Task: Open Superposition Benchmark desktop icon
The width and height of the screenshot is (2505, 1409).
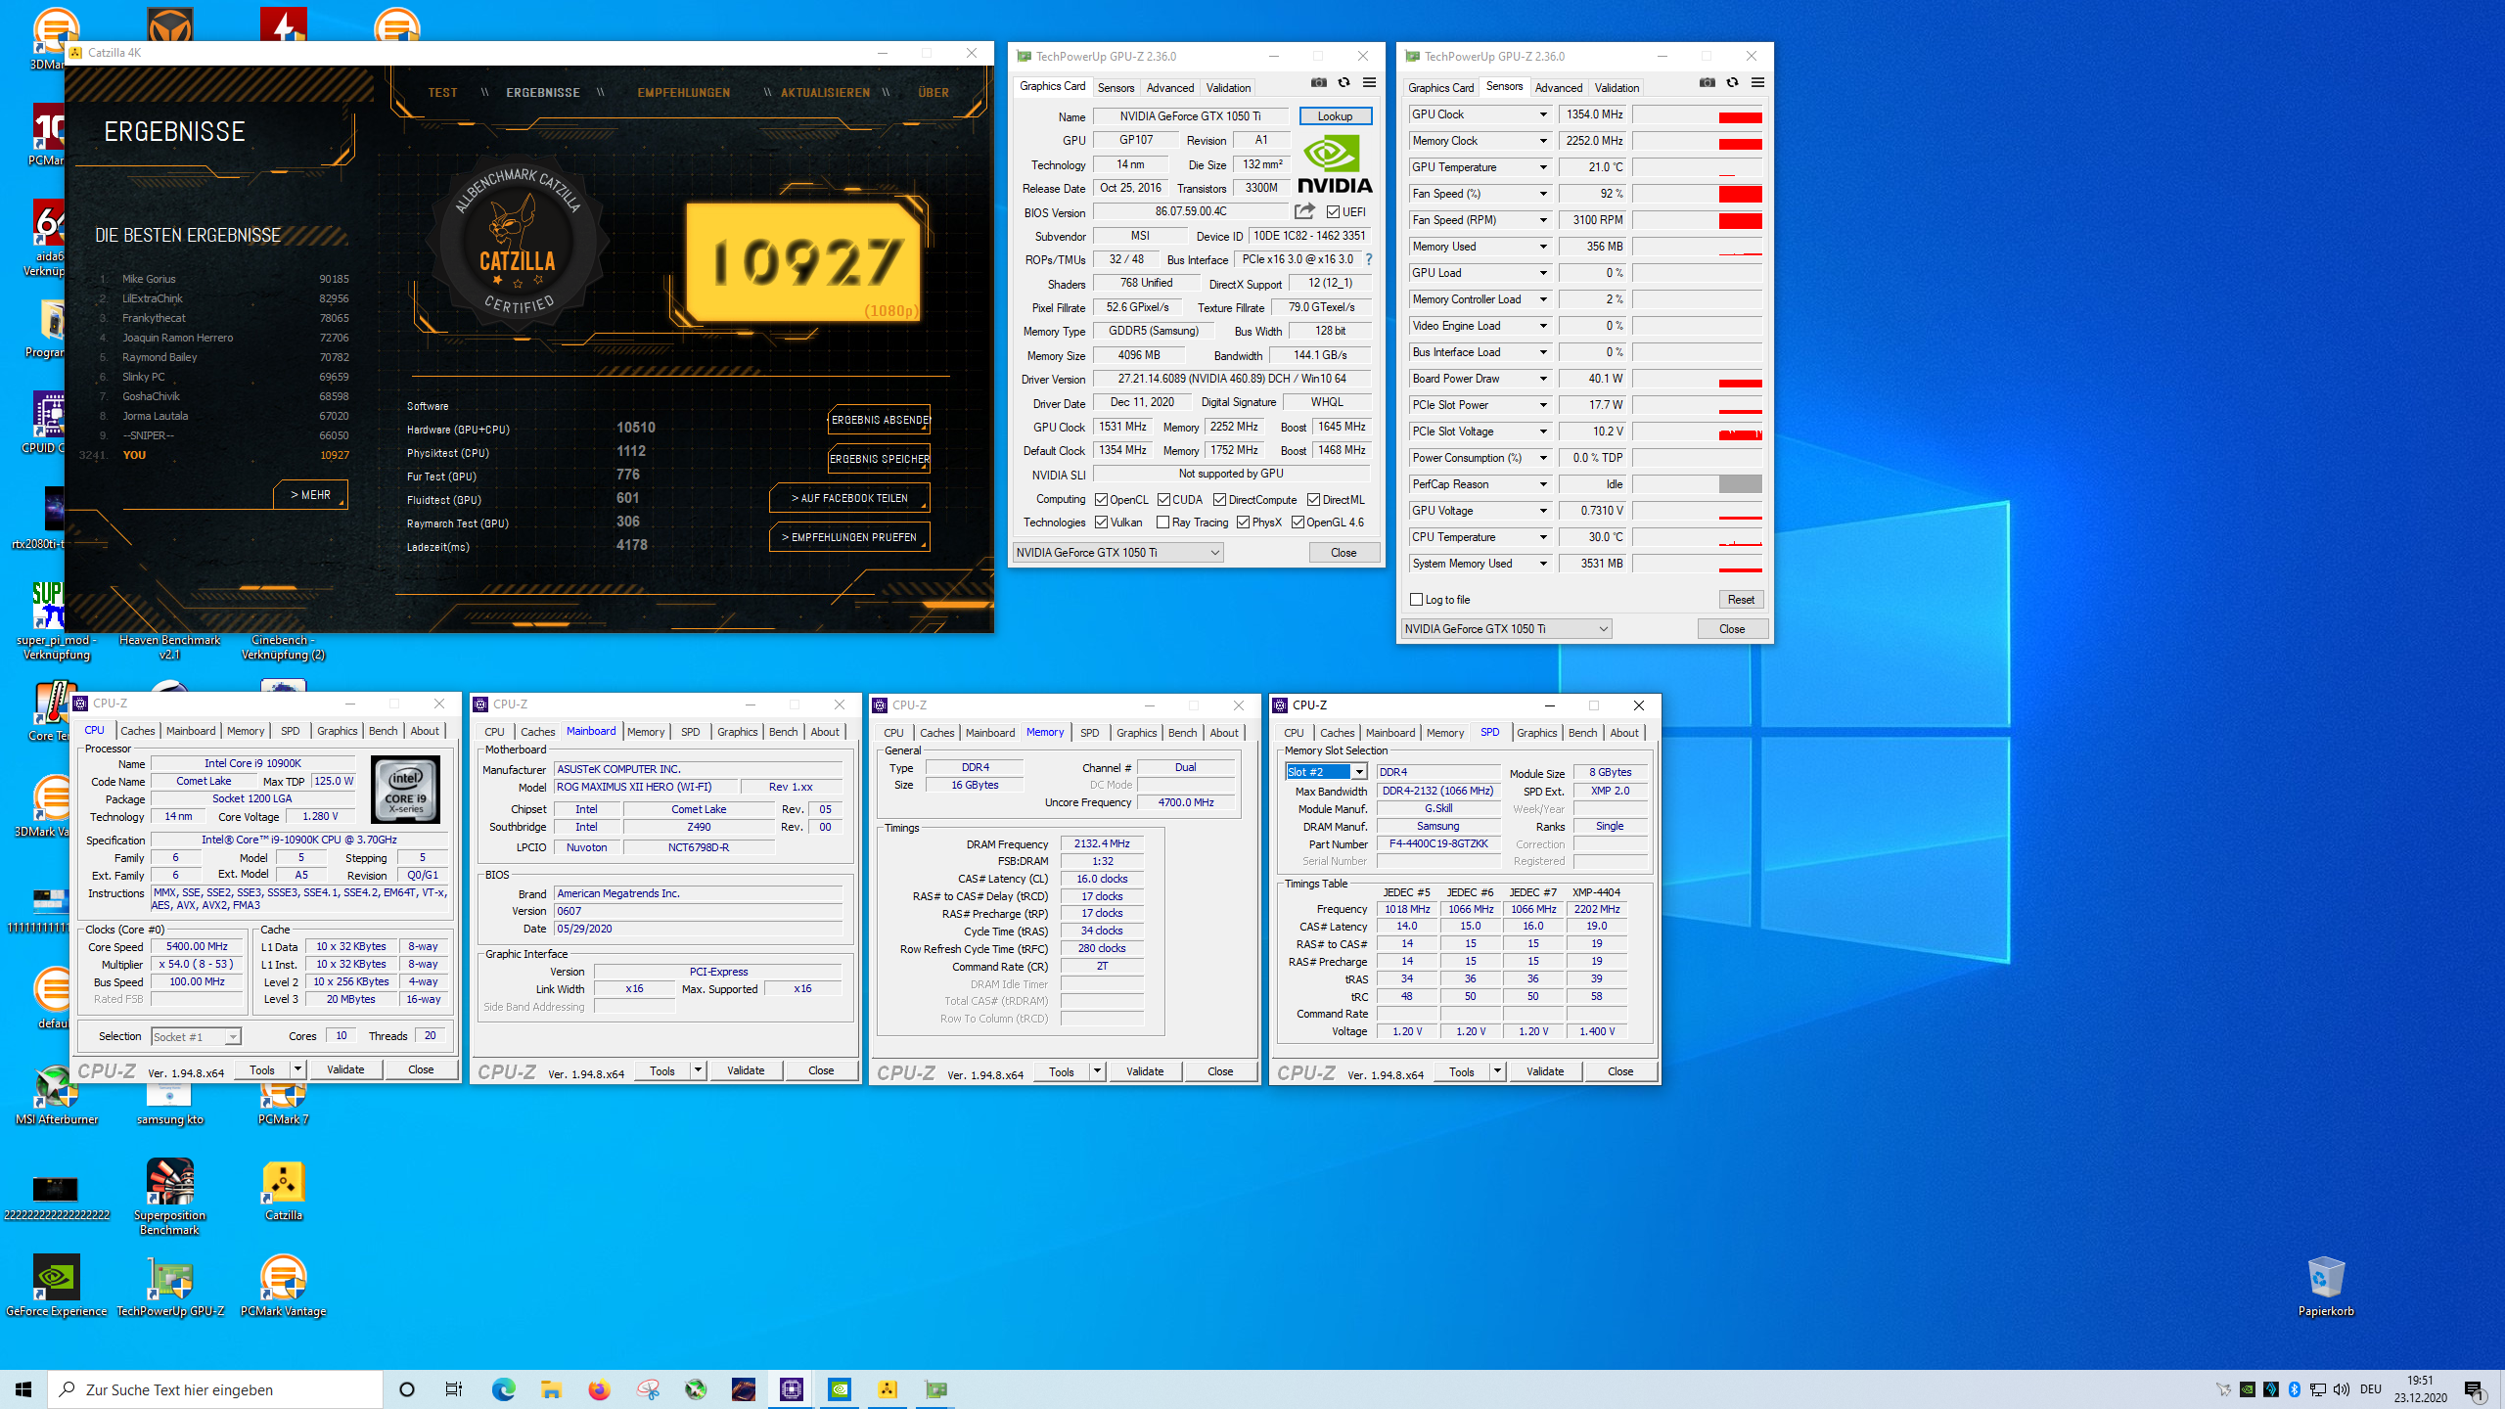Action: click(170, 1197)
